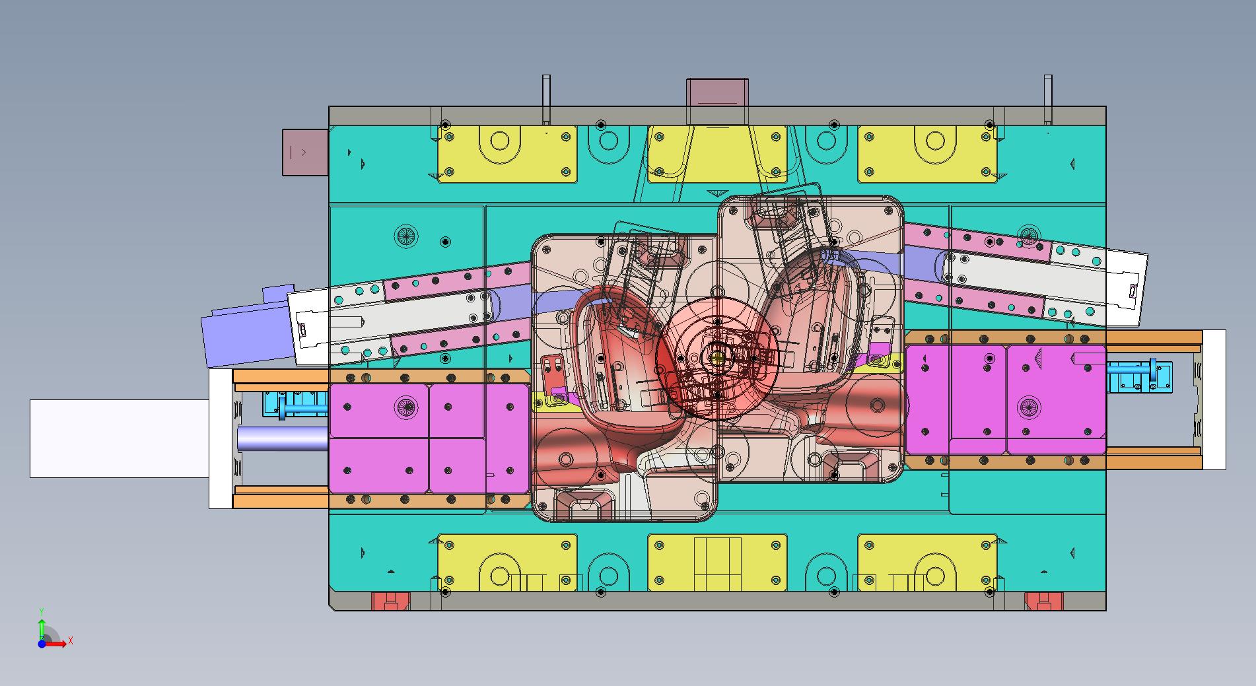1256x686 pixels.
Task: Select the top-right vertical lifting pin
Action: 1047,98
